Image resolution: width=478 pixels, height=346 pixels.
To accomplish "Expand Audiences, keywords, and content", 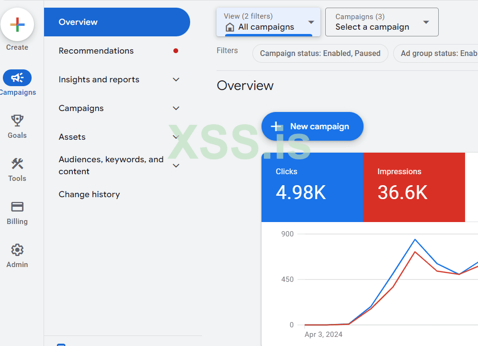I will pos(176,166).
